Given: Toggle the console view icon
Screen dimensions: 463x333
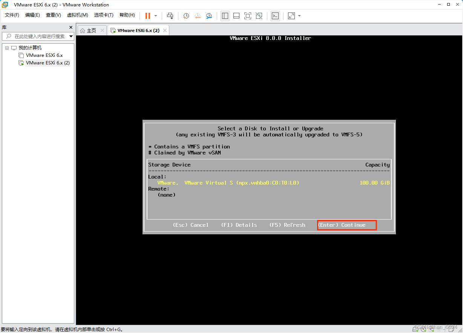Looking at the screenshot, I should (275, 16).
